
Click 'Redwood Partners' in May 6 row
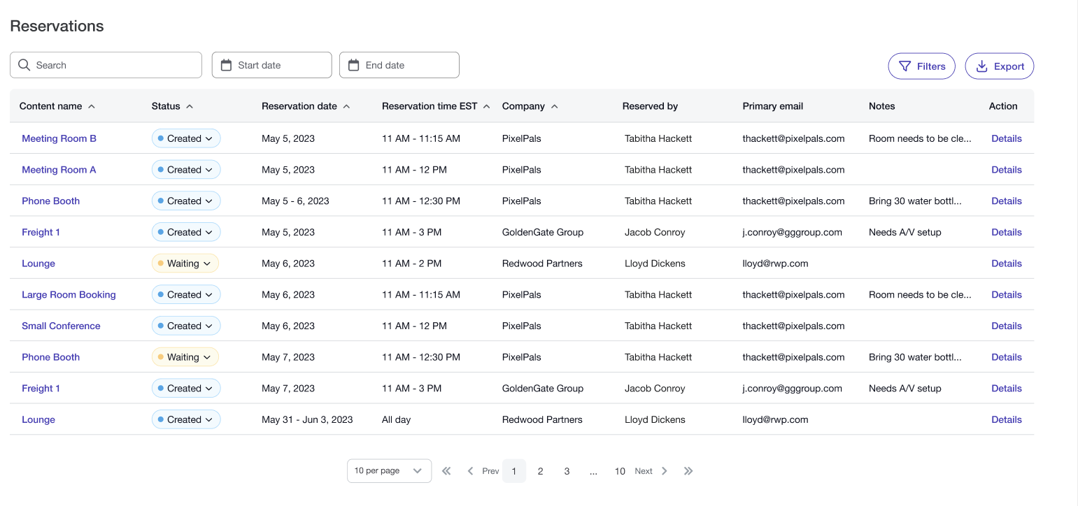[542, 263]
